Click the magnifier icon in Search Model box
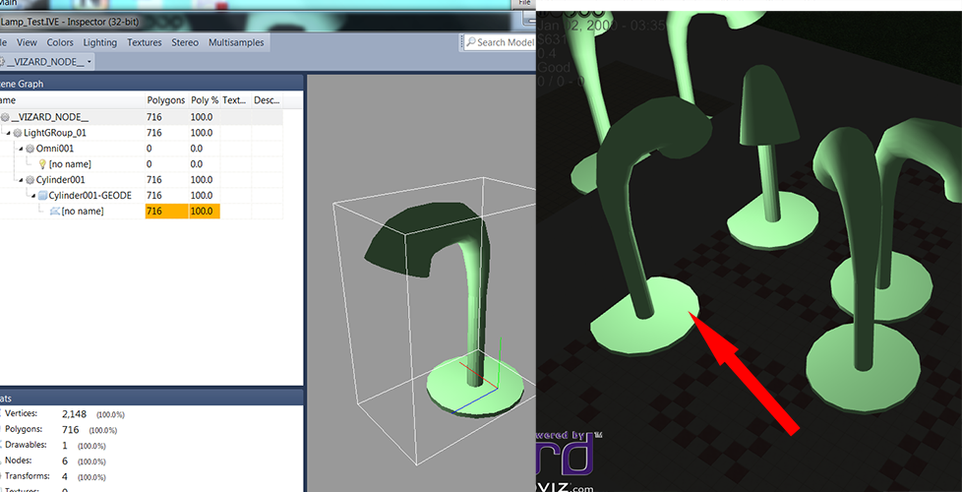The image size is (962, 492). pyautogui.click(x=471, y=43)
